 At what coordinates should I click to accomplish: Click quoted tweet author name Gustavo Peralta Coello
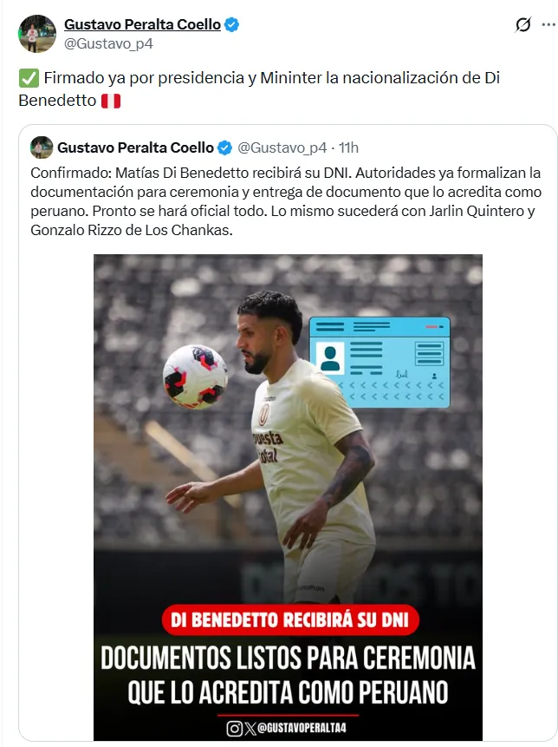[135, 147]
